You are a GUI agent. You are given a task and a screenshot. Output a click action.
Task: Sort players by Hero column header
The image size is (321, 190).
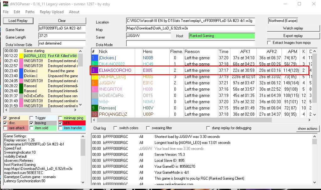pyautogui.click(x=155, y=52)
